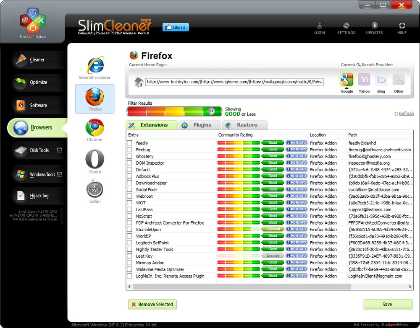Click the scrollbar left arrow

pyautogui.click(x=129, y=287)
